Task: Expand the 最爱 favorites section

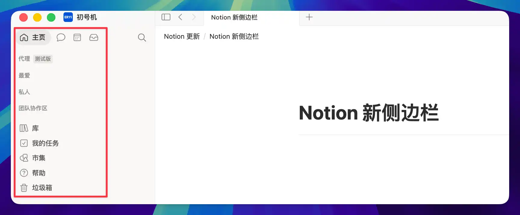Action: point(24,75)
